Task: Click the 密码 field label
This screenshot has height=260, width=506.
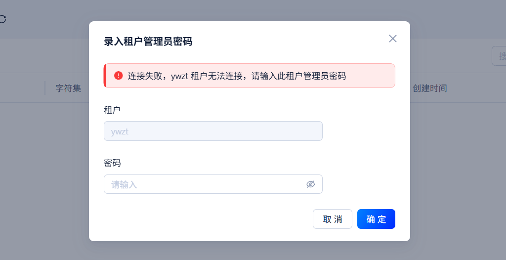Action: [x=112, y=163]
